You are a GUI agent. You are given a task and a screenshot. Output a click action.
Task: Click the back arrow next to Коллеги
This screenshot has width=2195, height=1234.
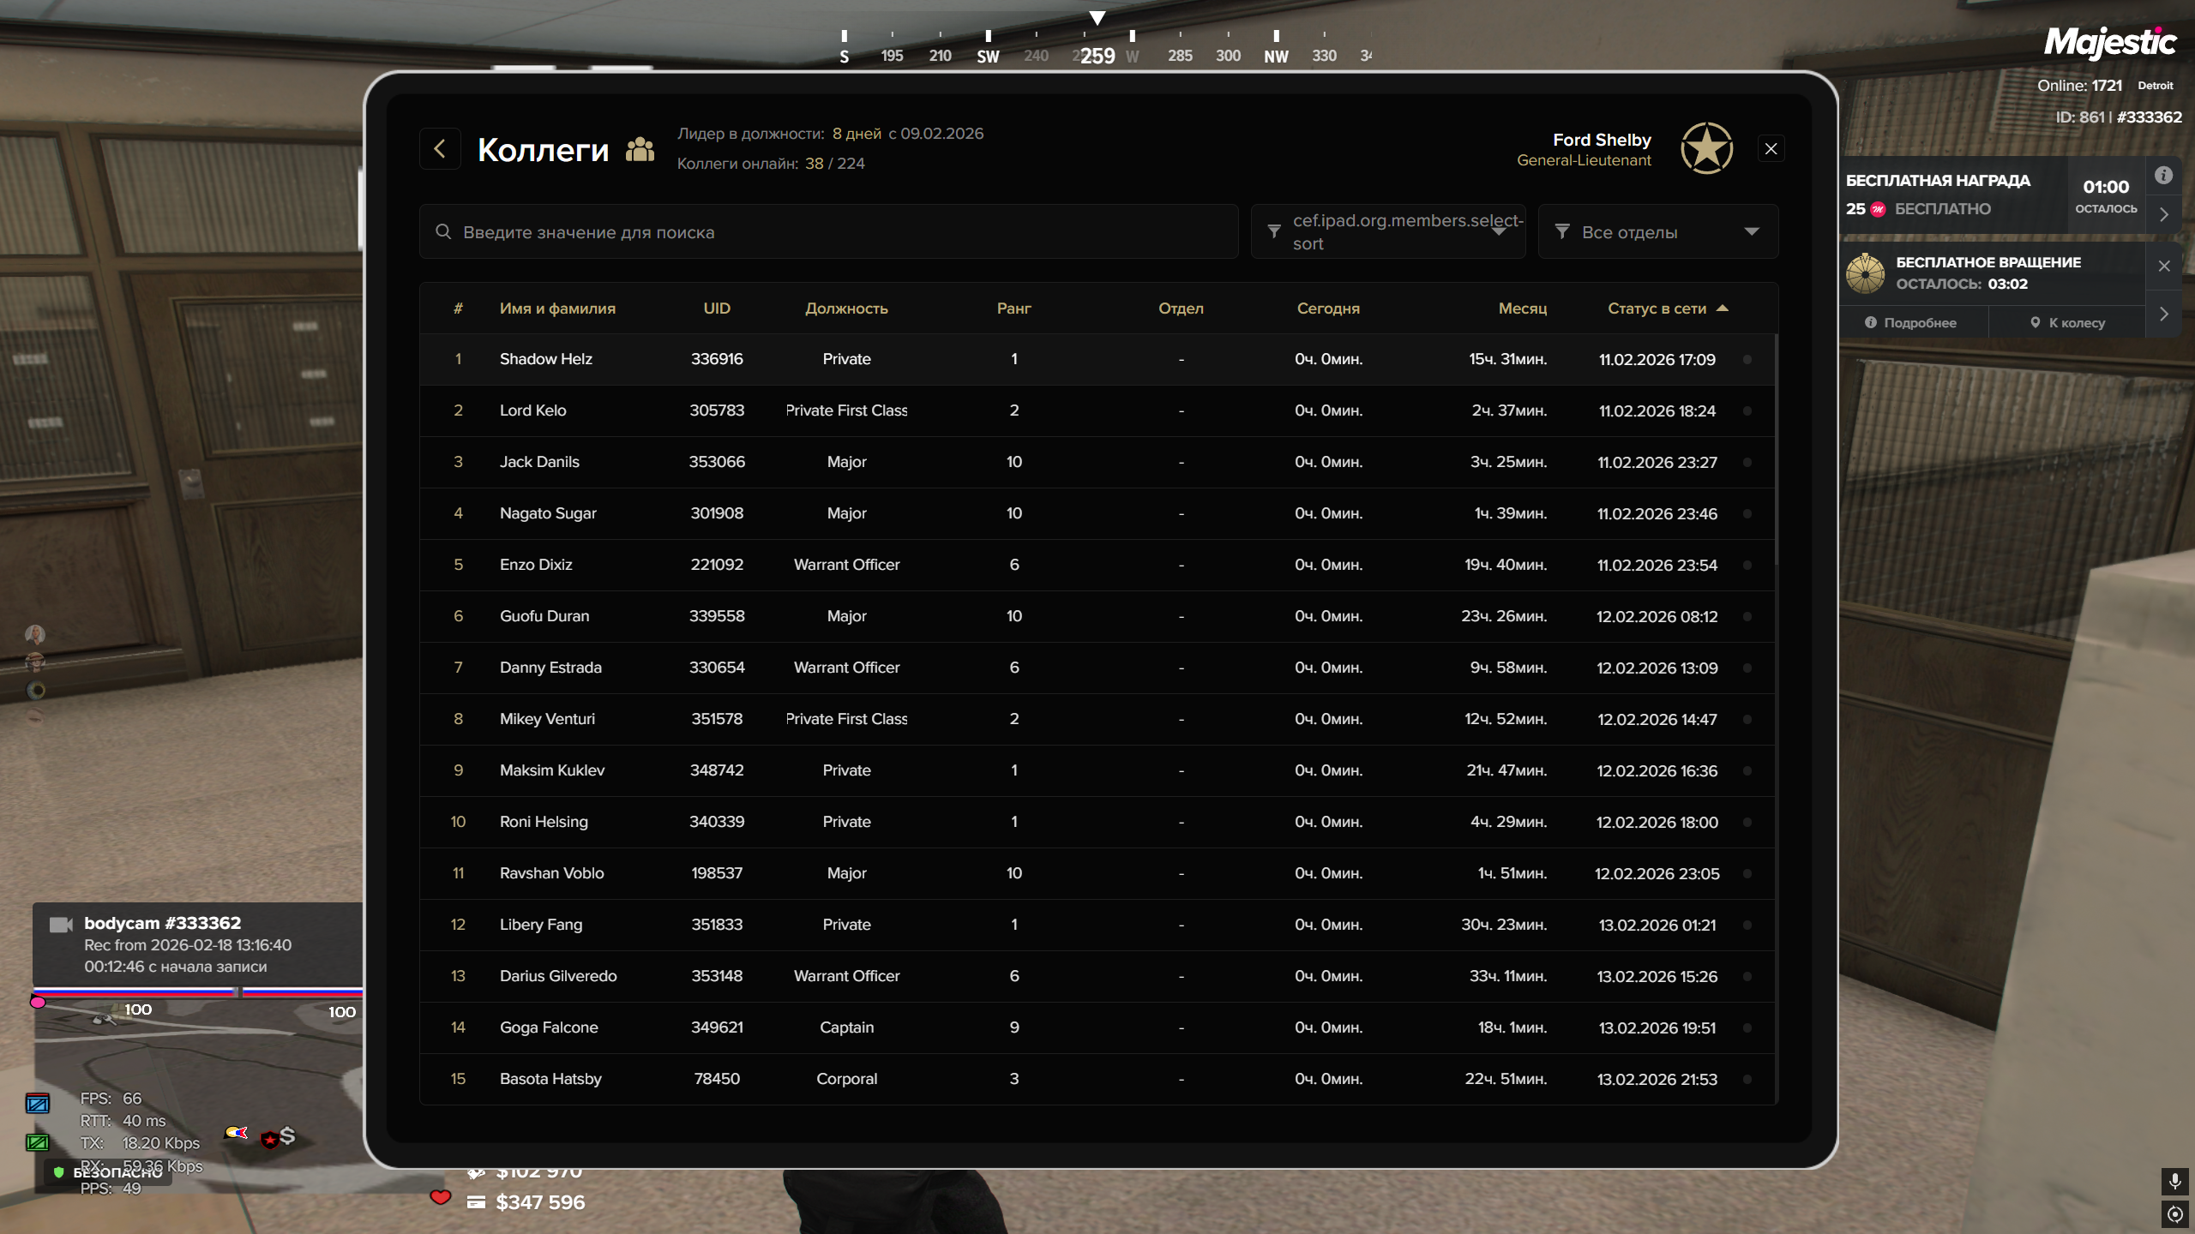click(440, 149)
